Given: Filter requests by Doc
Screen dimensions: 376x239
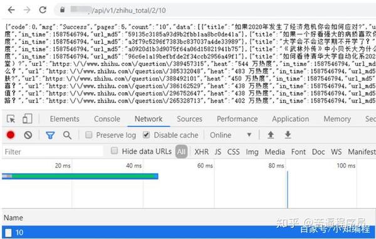Looking at the screenshot, I should (x=318, y=152).
